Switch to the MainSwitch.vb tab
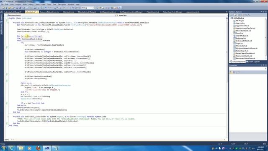This screenshot has height=151, width=268. coord(68,12)
